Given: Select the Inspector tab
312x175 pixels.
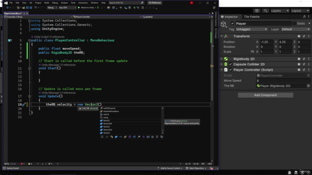Looking at the screenshot, I should pyautogui.click(x=229, y=17).
